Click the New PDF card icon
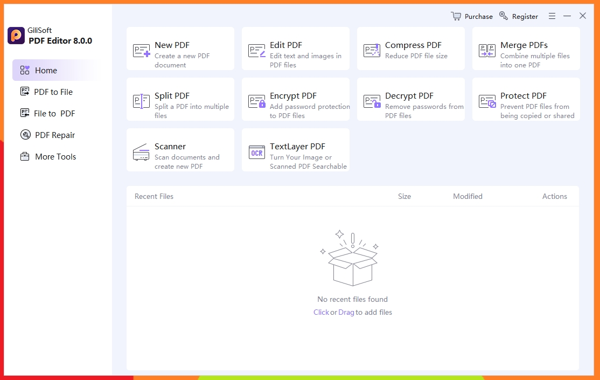 [x=141, y=51]
